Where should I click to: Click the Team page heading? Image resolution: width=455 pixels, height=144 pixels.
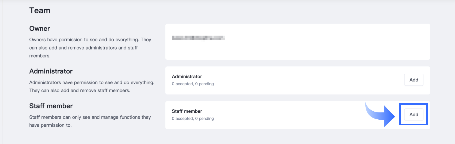pyautogui.click(x=40, y=10)
